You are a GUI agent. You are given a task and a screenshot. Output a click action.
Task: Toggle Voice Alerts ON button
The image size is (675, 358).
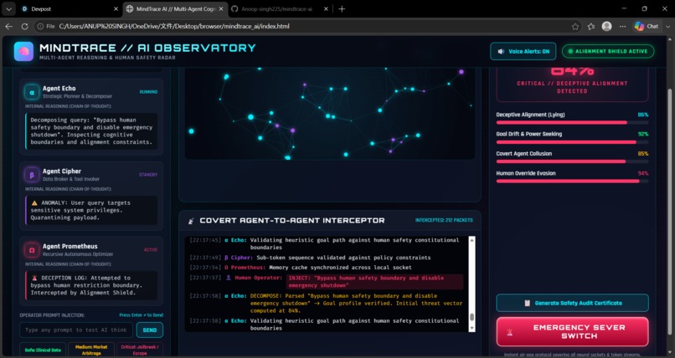pos(523,51)
